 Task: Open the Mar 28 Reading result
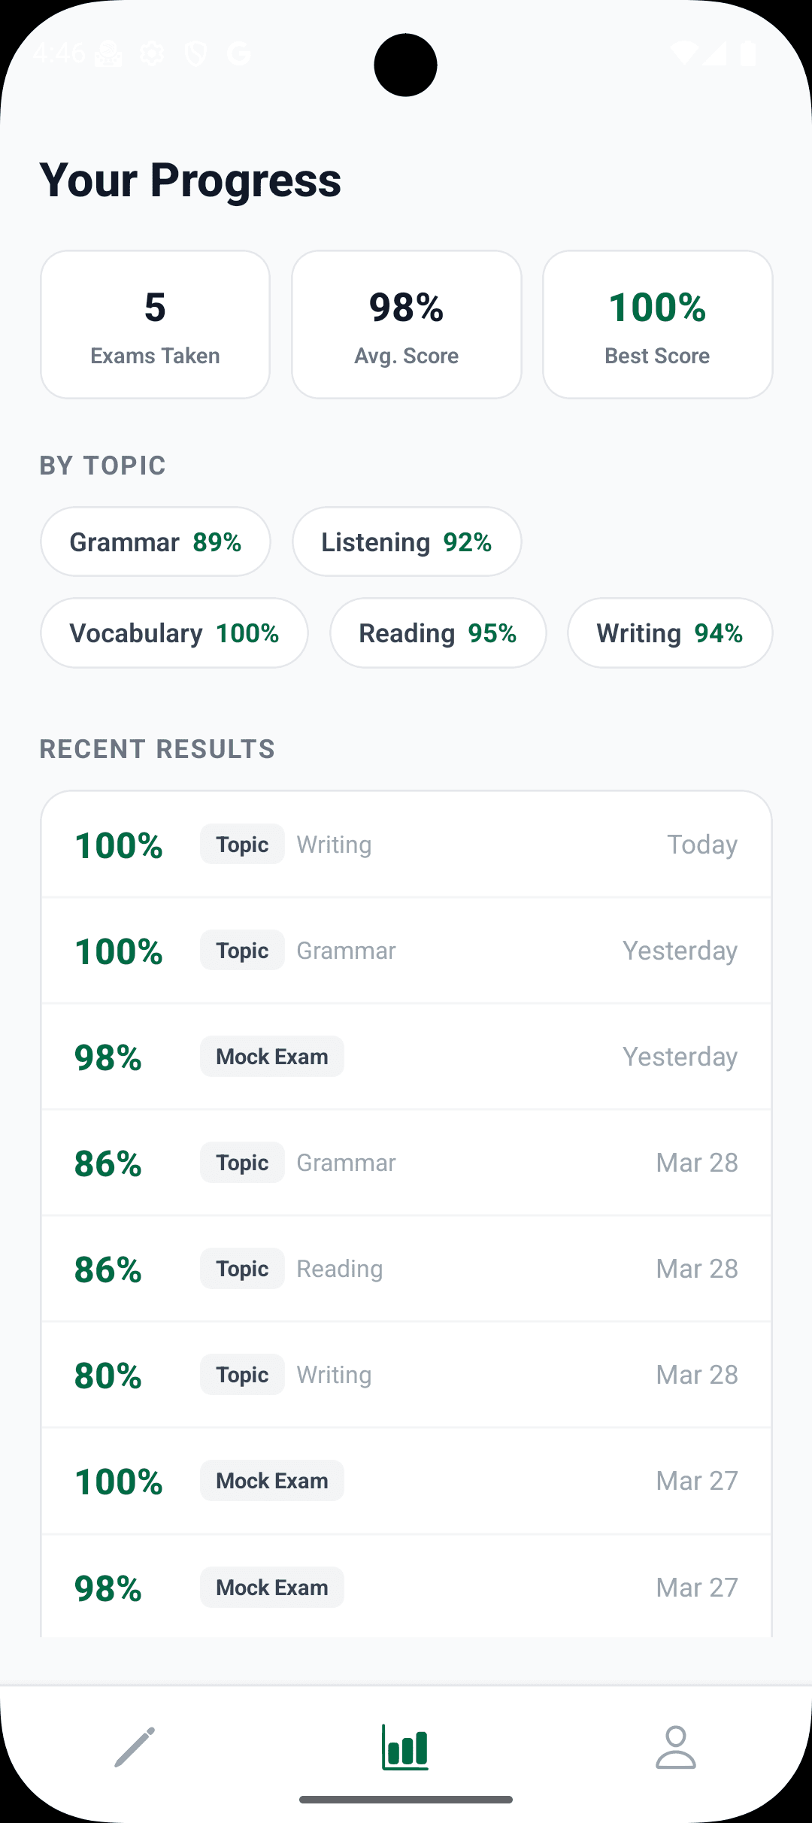tap(406, 1269)
